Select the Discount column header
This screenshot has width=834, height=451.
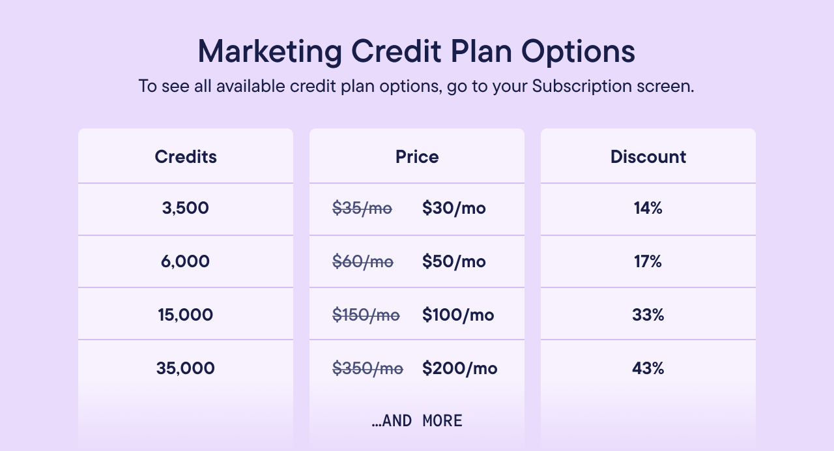point(648,156)
